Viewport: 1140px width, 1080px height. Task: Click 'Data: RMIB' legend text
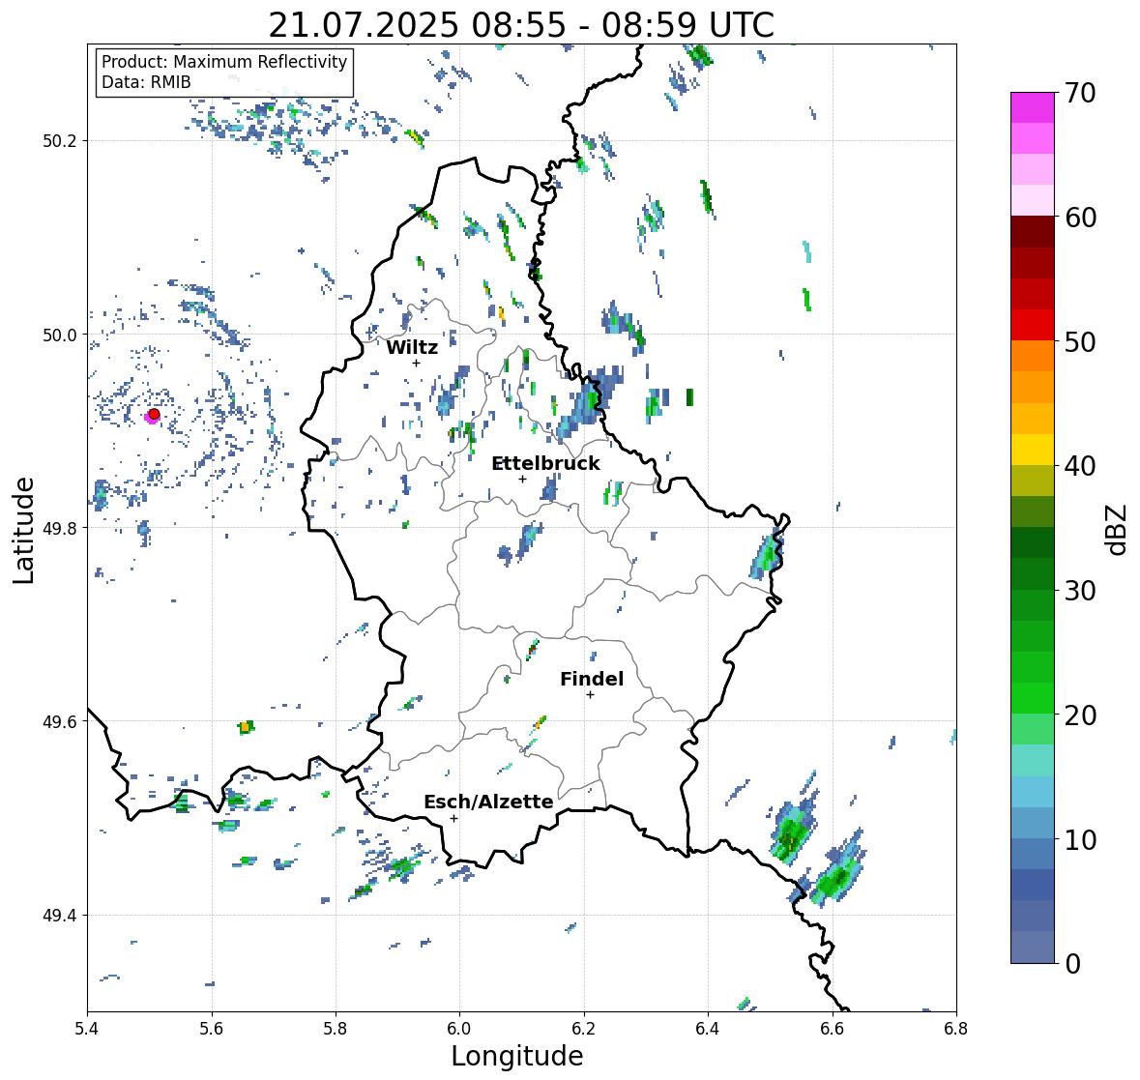pyautogui.click(x=146, y=82)
